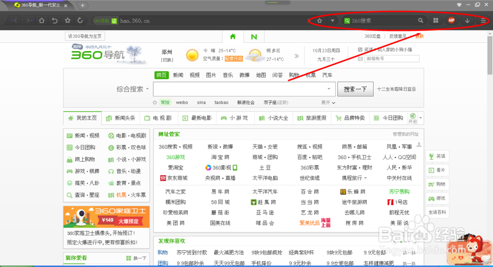Reload the page with the refresh icon
The width and height of the screenshot is (493, 267).
(x=80, y=20)
